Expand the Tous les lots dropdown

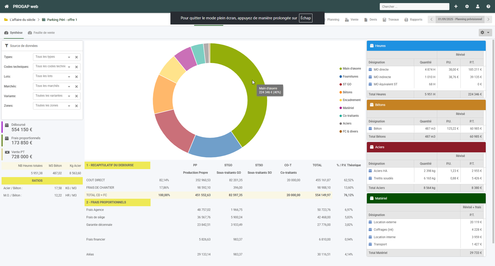(53, 77)
